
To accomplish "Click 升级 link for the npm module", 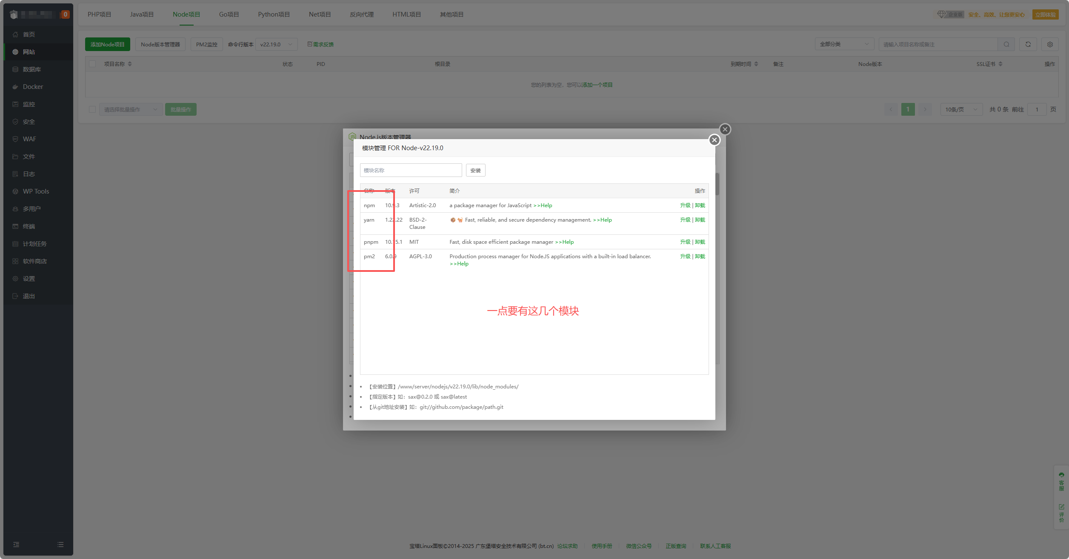I will (685, 205).
